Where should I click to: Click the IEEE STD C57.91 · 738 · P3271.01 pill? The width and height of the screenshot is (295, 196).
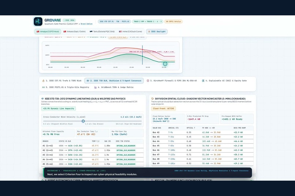(115, 22)
